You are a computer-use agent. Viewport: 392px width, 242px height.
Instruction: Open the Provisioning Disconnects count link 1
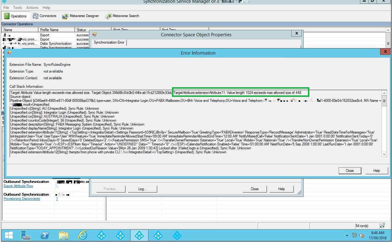click(57, 199)
